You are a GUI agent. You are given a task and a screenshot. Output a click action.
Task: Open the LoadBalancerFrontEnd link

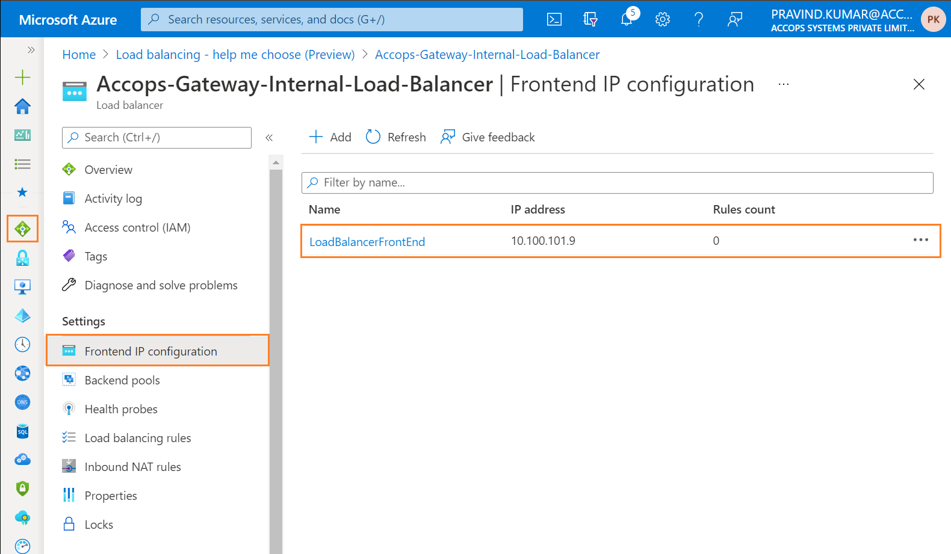pyautogui.click(x=367, y=242)
